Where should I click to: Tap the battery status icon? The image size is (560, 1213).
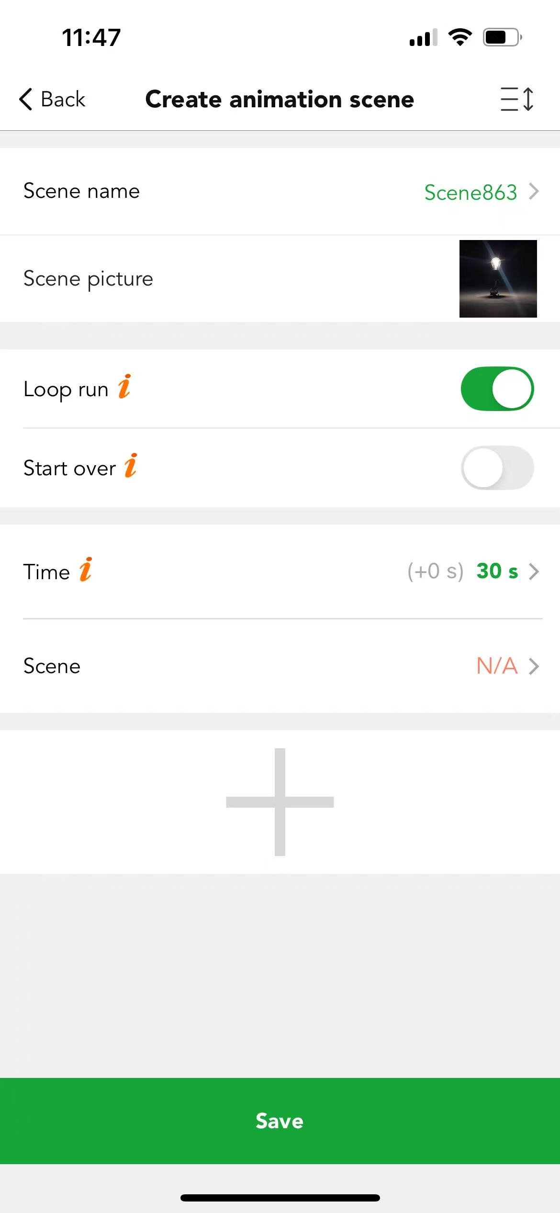[x=502, y=37]
